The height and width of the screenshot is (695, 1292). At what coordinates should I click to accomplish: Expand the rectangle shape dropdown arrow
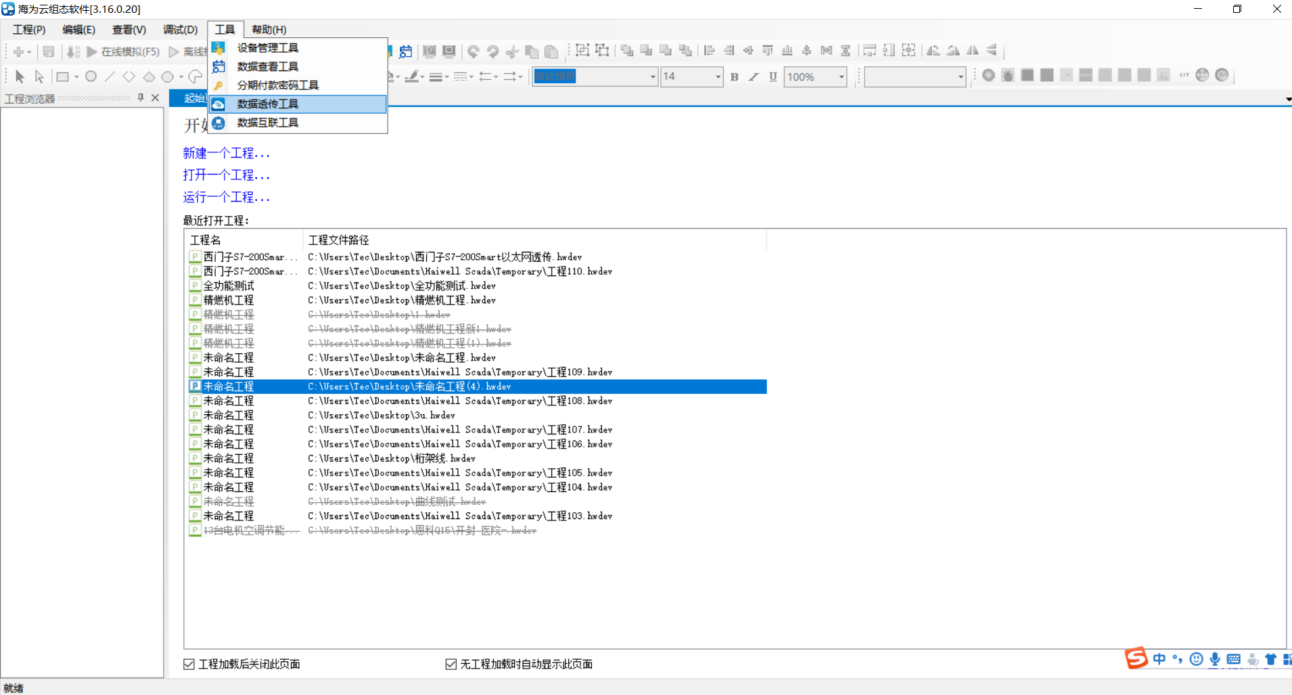pyautogui.click(x=76, y=77)
